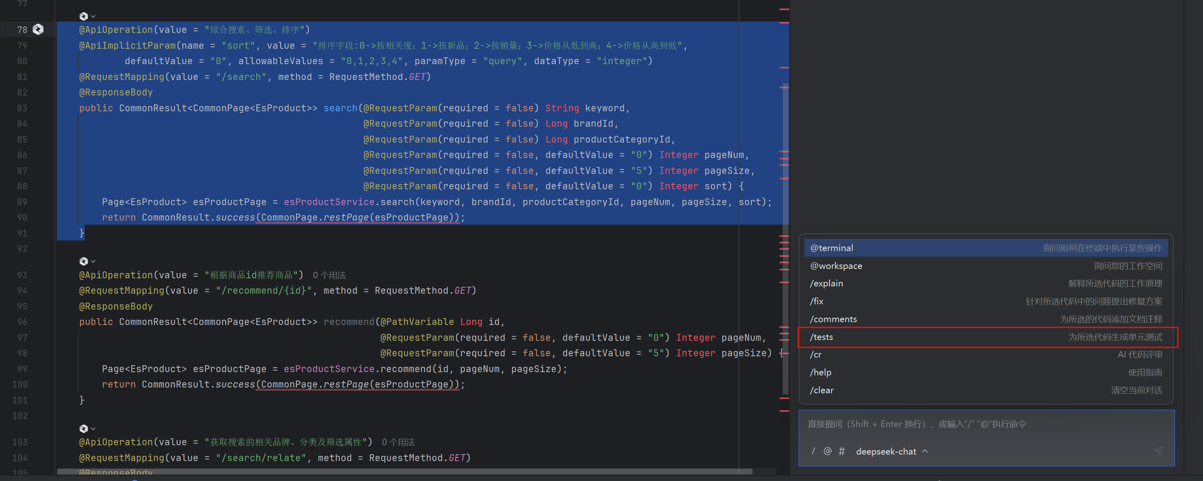Screen dimensions: 1203x481
Task: Click the "/search/relate" mapping string
Action: coord(261,458)
